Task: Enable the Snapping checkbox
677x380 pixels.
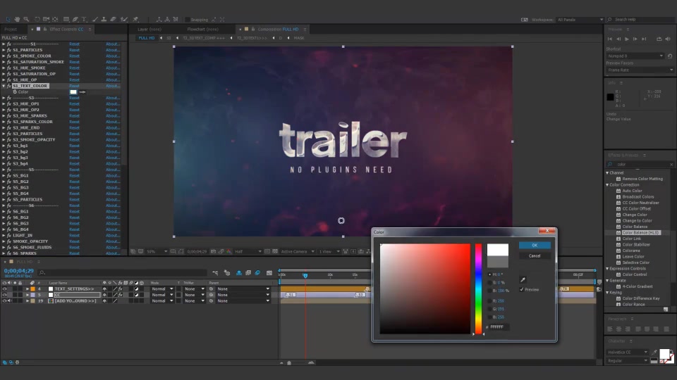Action: (x=187, y=20)
